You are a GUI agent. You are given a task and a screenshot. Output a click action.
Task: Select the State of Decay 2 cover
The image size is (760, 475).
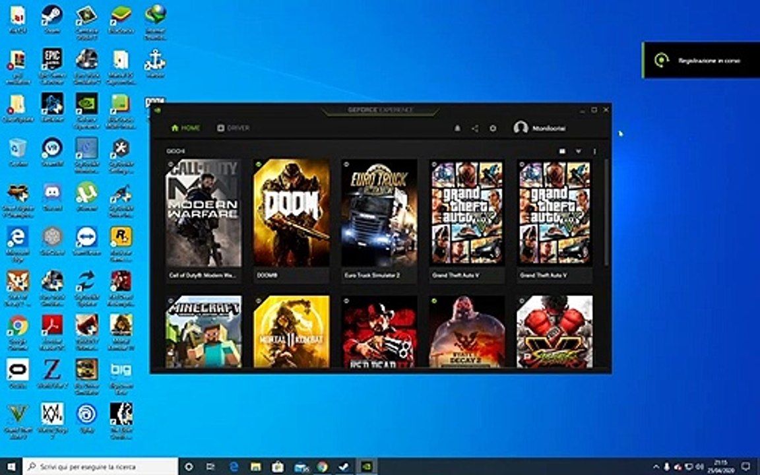tap(467, 332)
